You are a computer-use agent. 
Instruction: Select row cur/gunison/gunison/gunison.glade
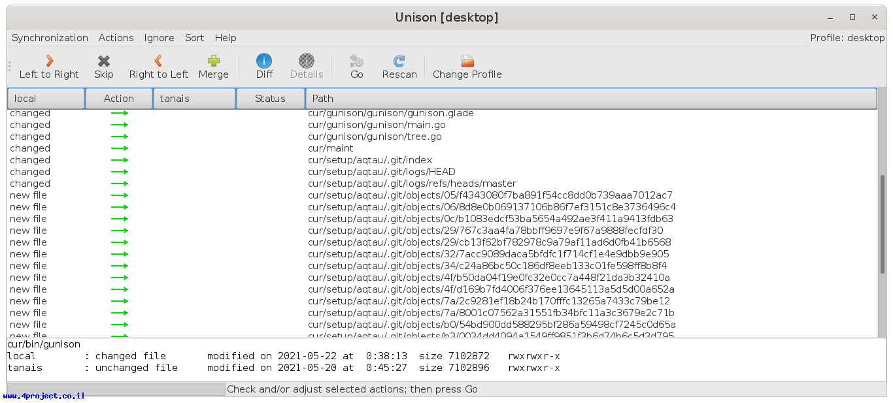[443, 113]
